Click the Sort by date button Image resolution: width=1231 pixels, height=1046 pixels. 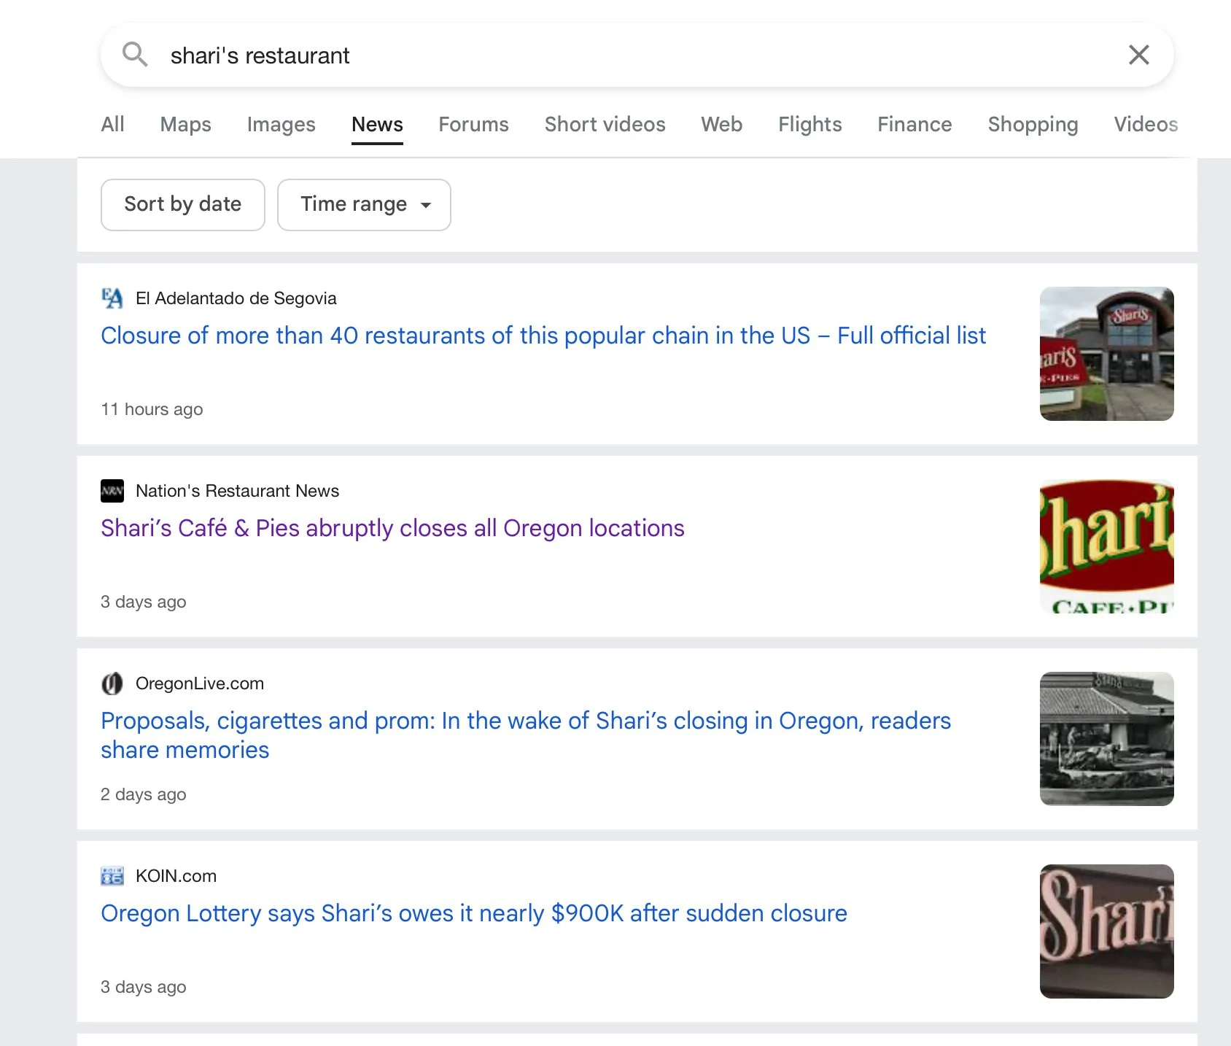pos(183,205)
